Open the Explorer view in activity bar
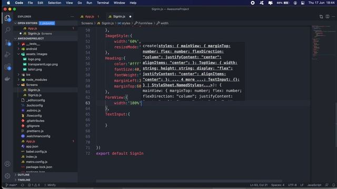 tap(7, 18)
